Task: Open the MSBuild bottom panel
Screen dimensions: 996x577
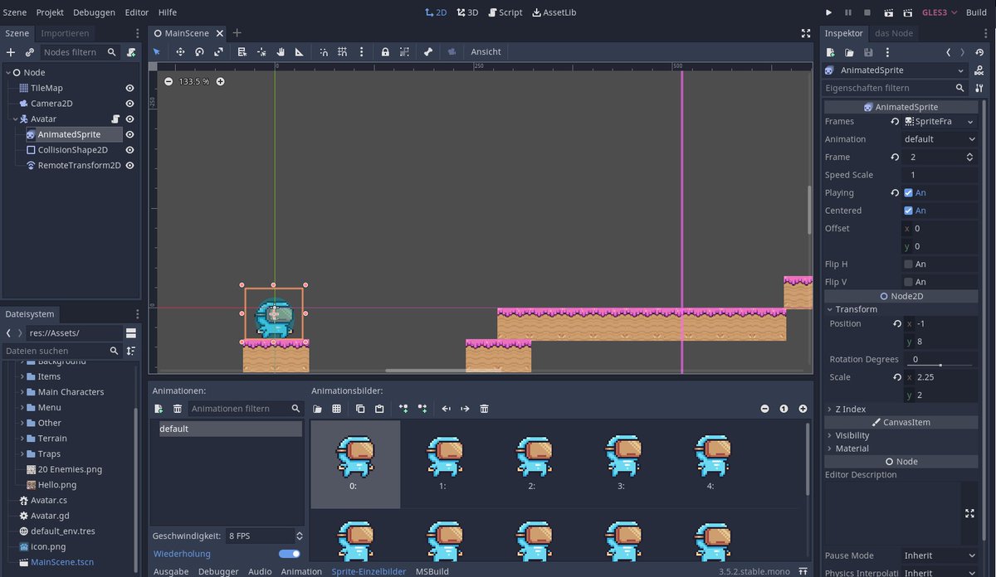Action: click(432, 571)
